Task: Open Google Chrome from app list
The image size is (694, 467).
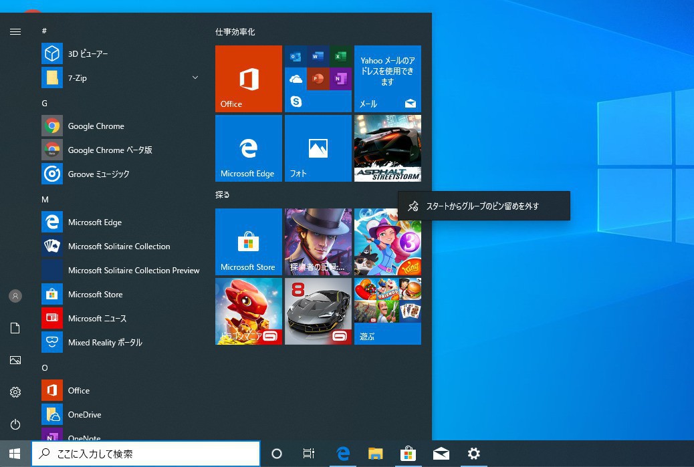Action: point(96,126)
